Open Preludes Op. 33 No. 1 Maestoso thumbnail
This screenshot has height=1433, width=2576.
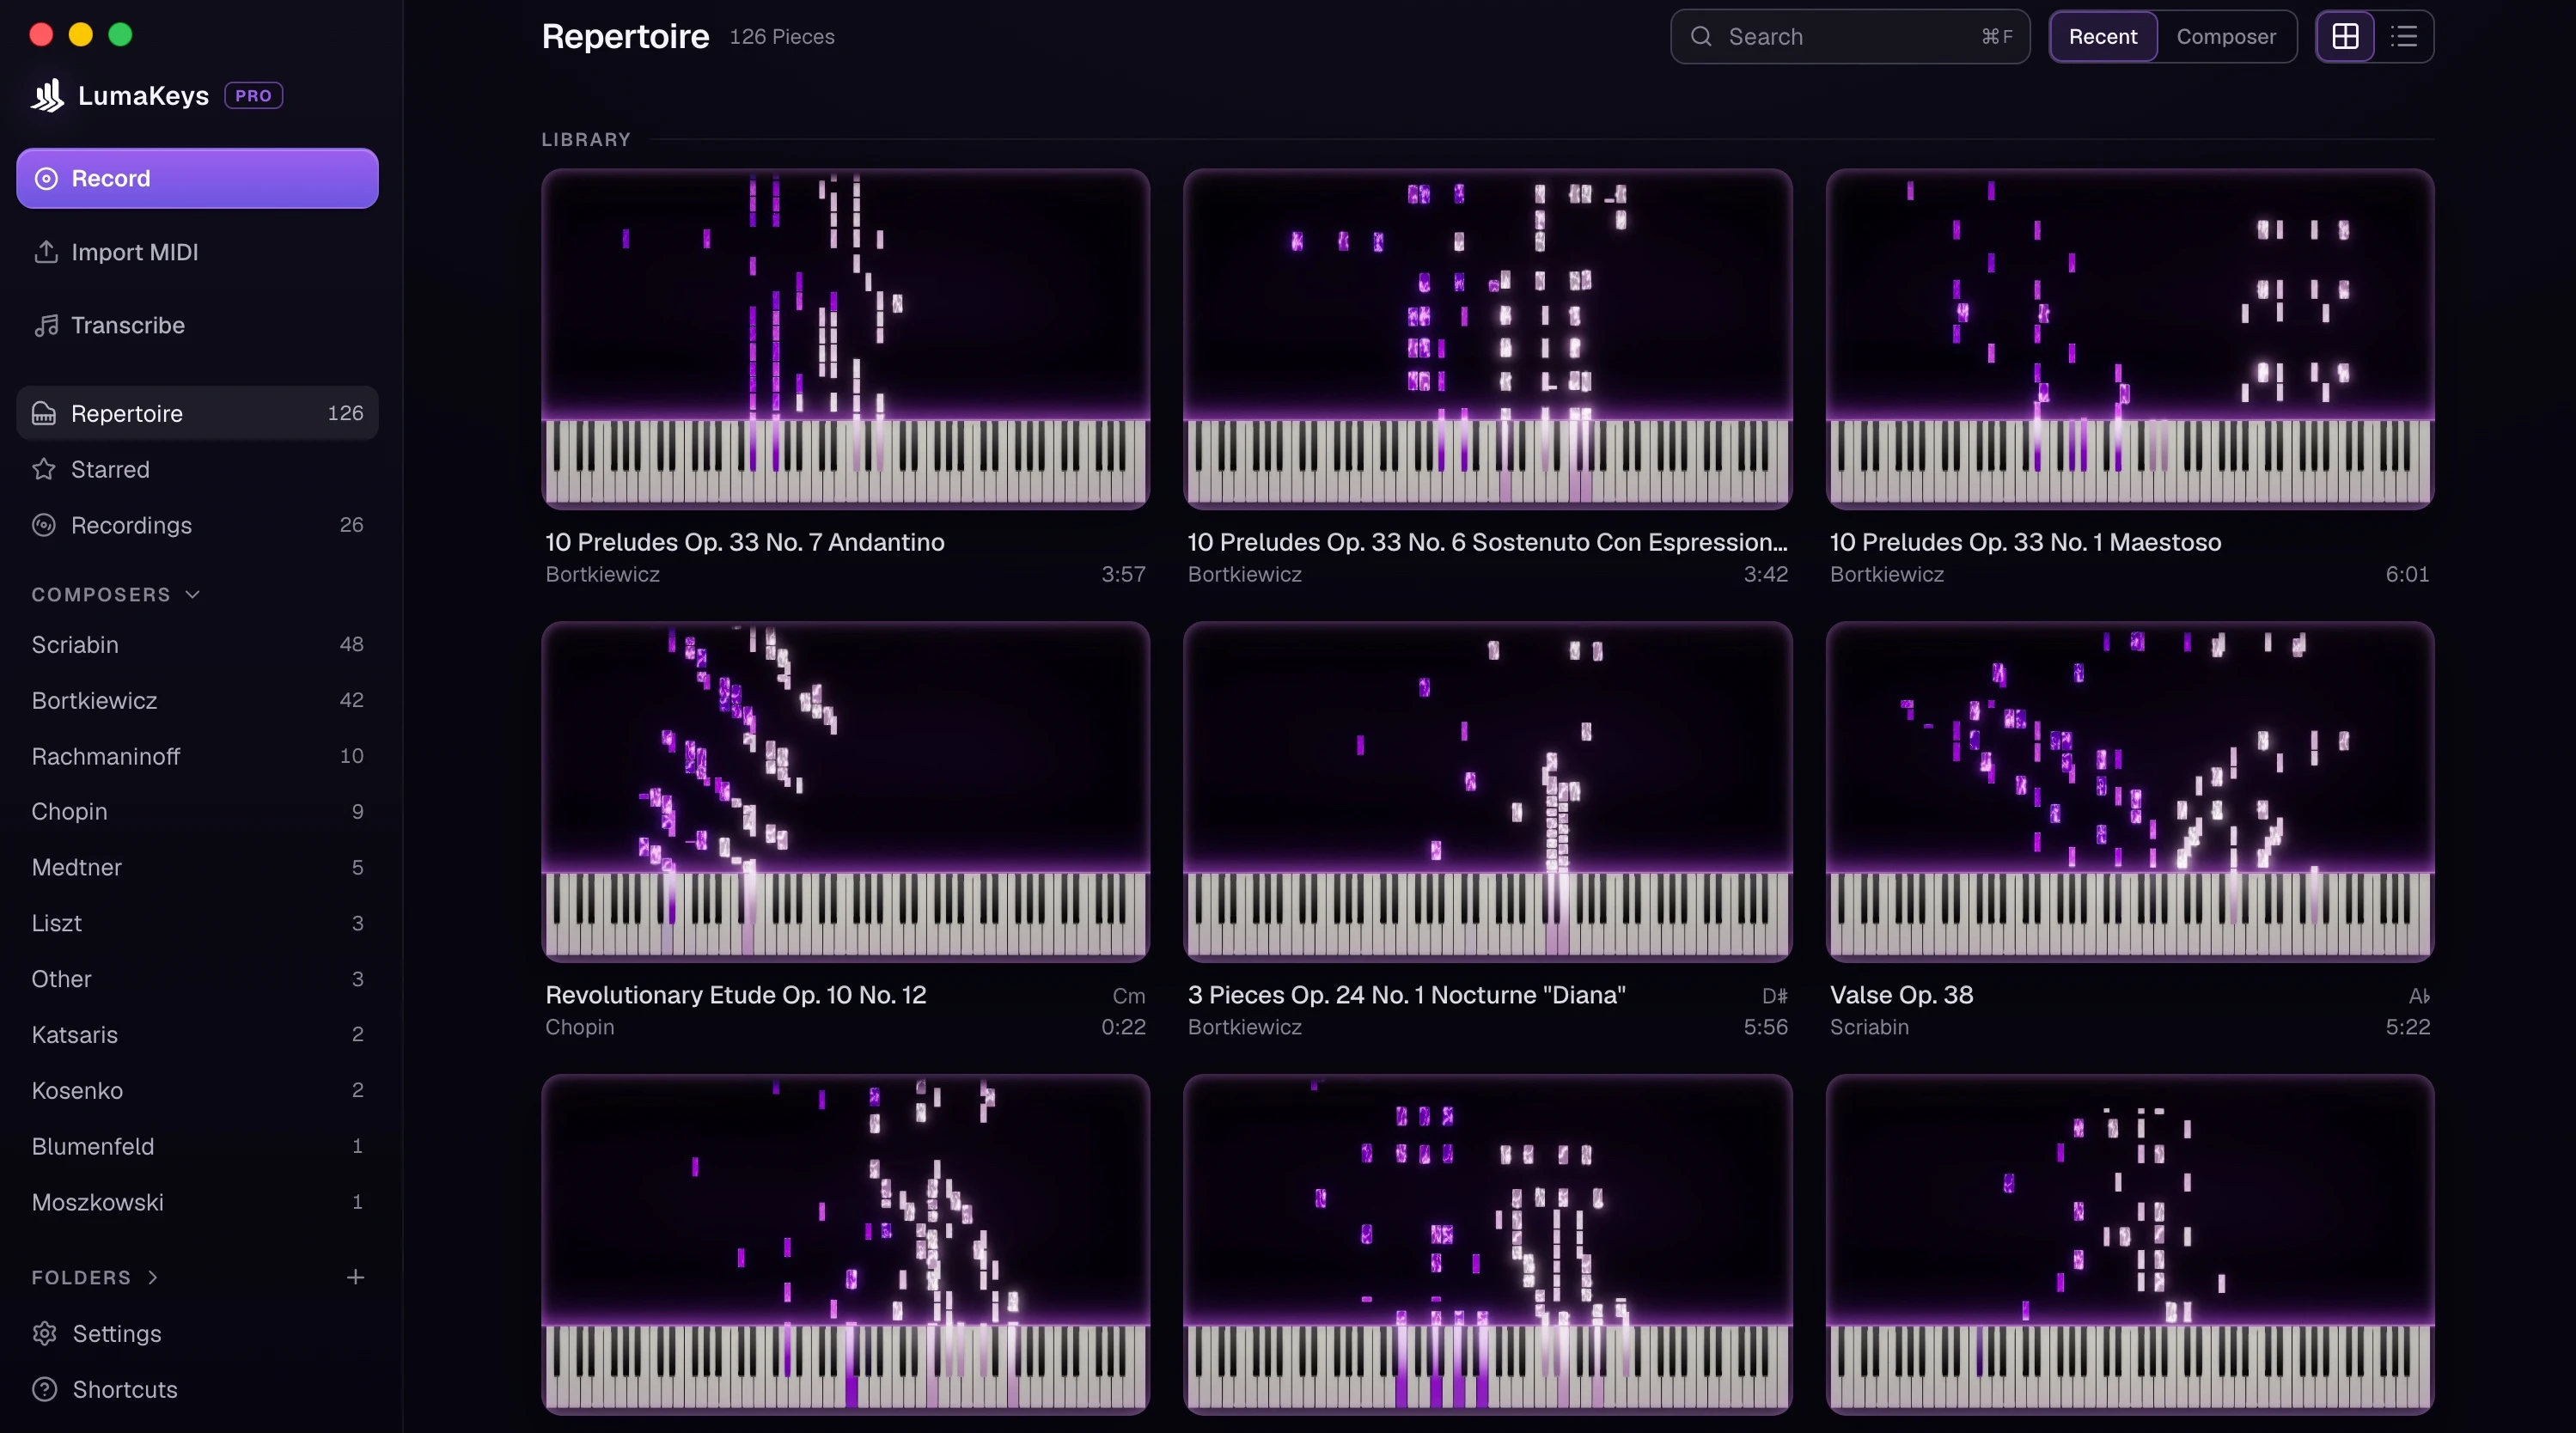(x=2130, y=339)
